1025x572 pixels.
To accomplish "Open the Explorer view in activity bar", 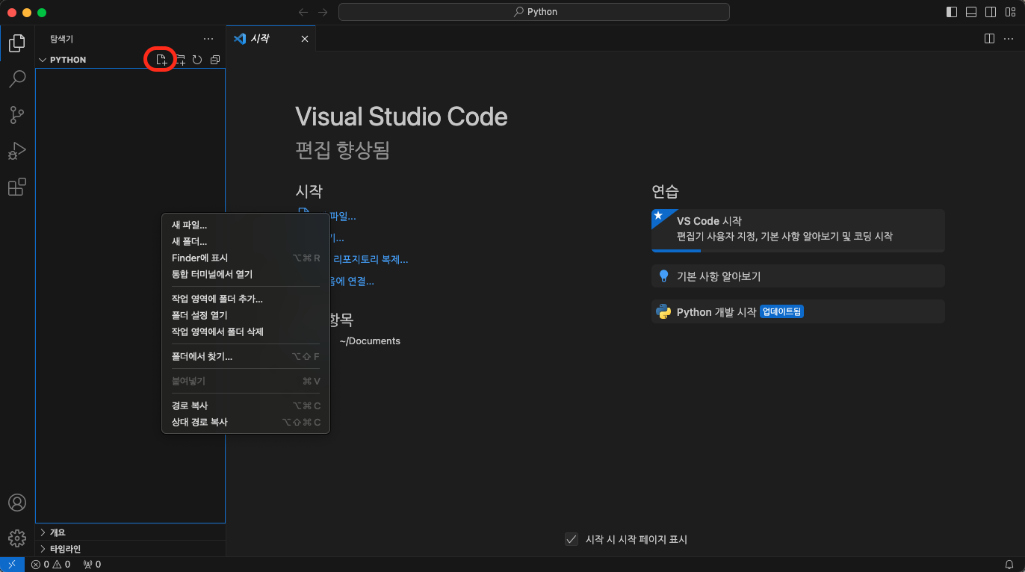I will click(x=17, y=43).
